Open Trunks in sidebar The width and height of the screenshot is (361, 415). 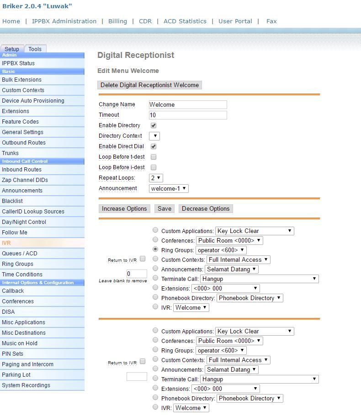(42, 153)
